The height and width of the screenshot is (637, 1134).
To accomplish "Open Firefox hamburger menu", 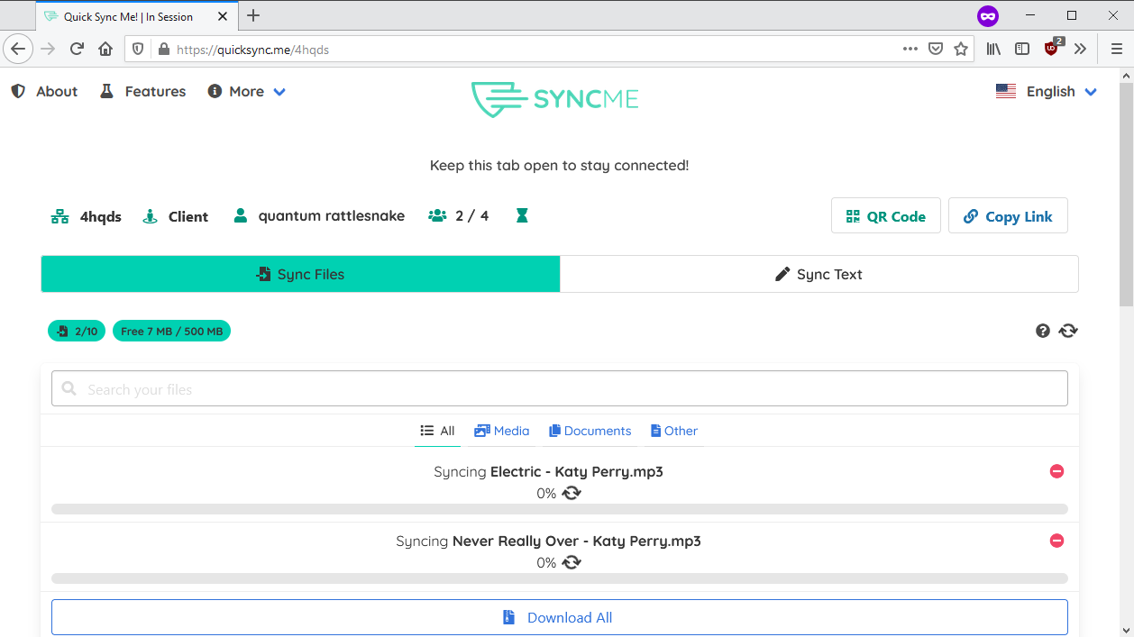I will click(x=1116, y=49).
